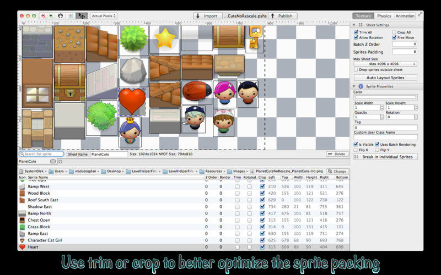
Task: Click the Character Cat Girl row icon
Action: [x=22, y=240]
